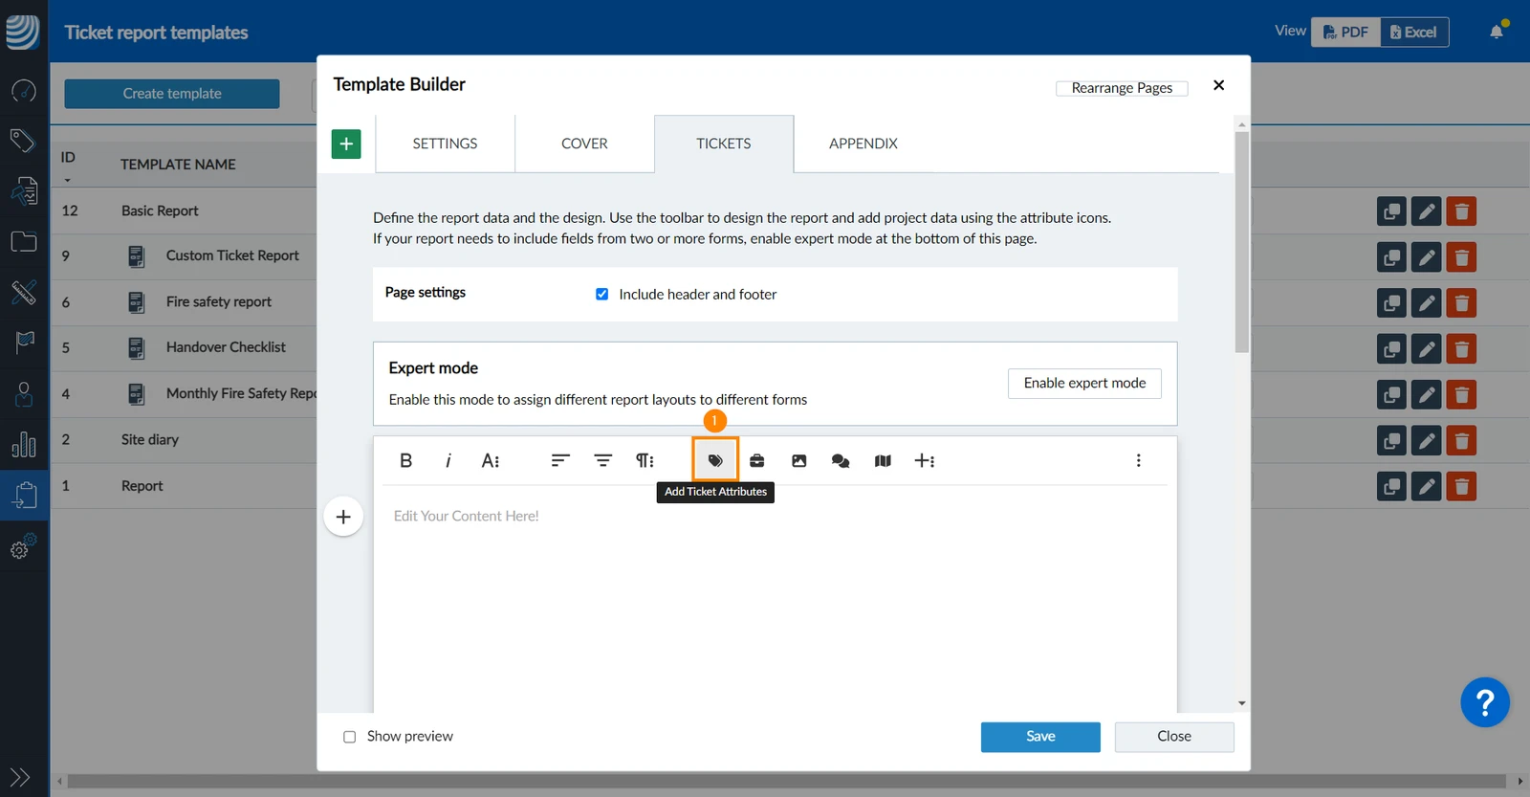Click Add Ticket Attributes tag icon
The width and height of the screenshot is (1530, 797).
tap(715, 460)
